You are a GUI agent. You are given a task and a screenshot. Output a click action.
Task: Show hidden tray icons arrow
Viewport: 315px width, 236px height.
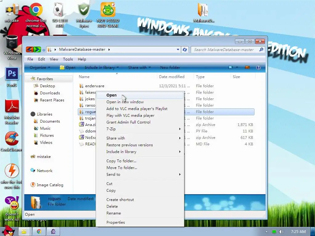click(x=266, y=232)
